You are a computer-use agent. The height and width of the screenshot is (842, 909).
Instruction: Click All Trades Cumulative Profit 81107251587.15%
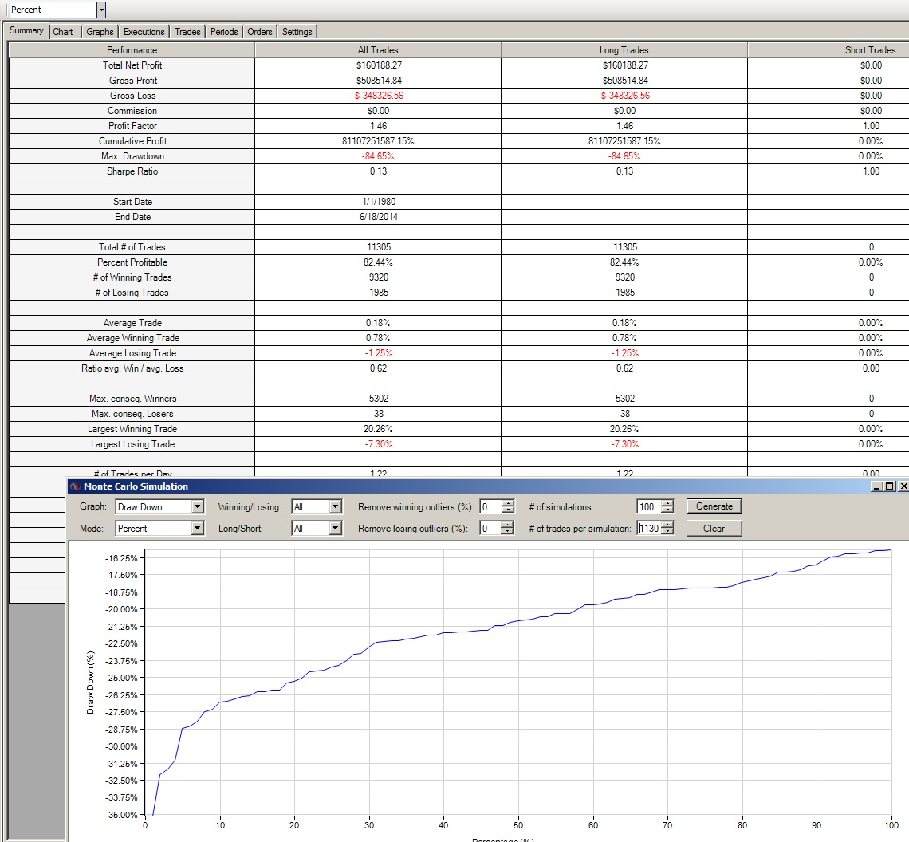(x=378, y=141)
